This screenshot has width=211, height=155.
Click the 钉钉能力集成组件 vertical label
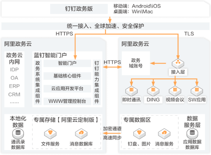point(97,82)
